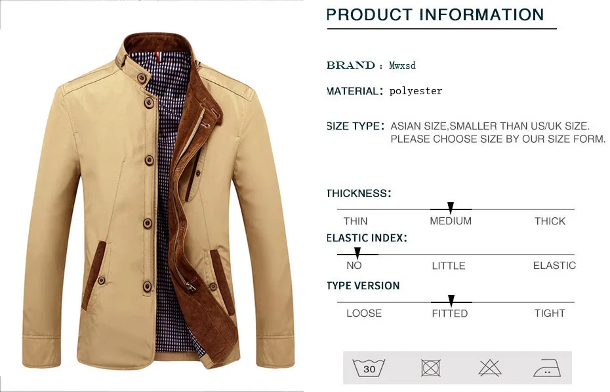Image resolution: width=610 pixels, height=392 pixels.
Task: Click the Asian size notice text
Action: (498, 132)
